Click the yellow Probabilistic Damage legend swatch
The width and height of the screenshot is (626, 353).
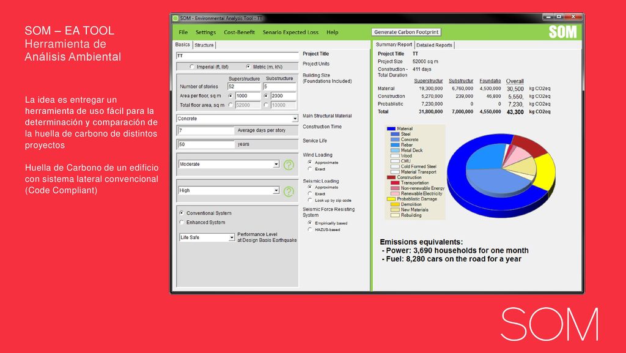(391, 199)
